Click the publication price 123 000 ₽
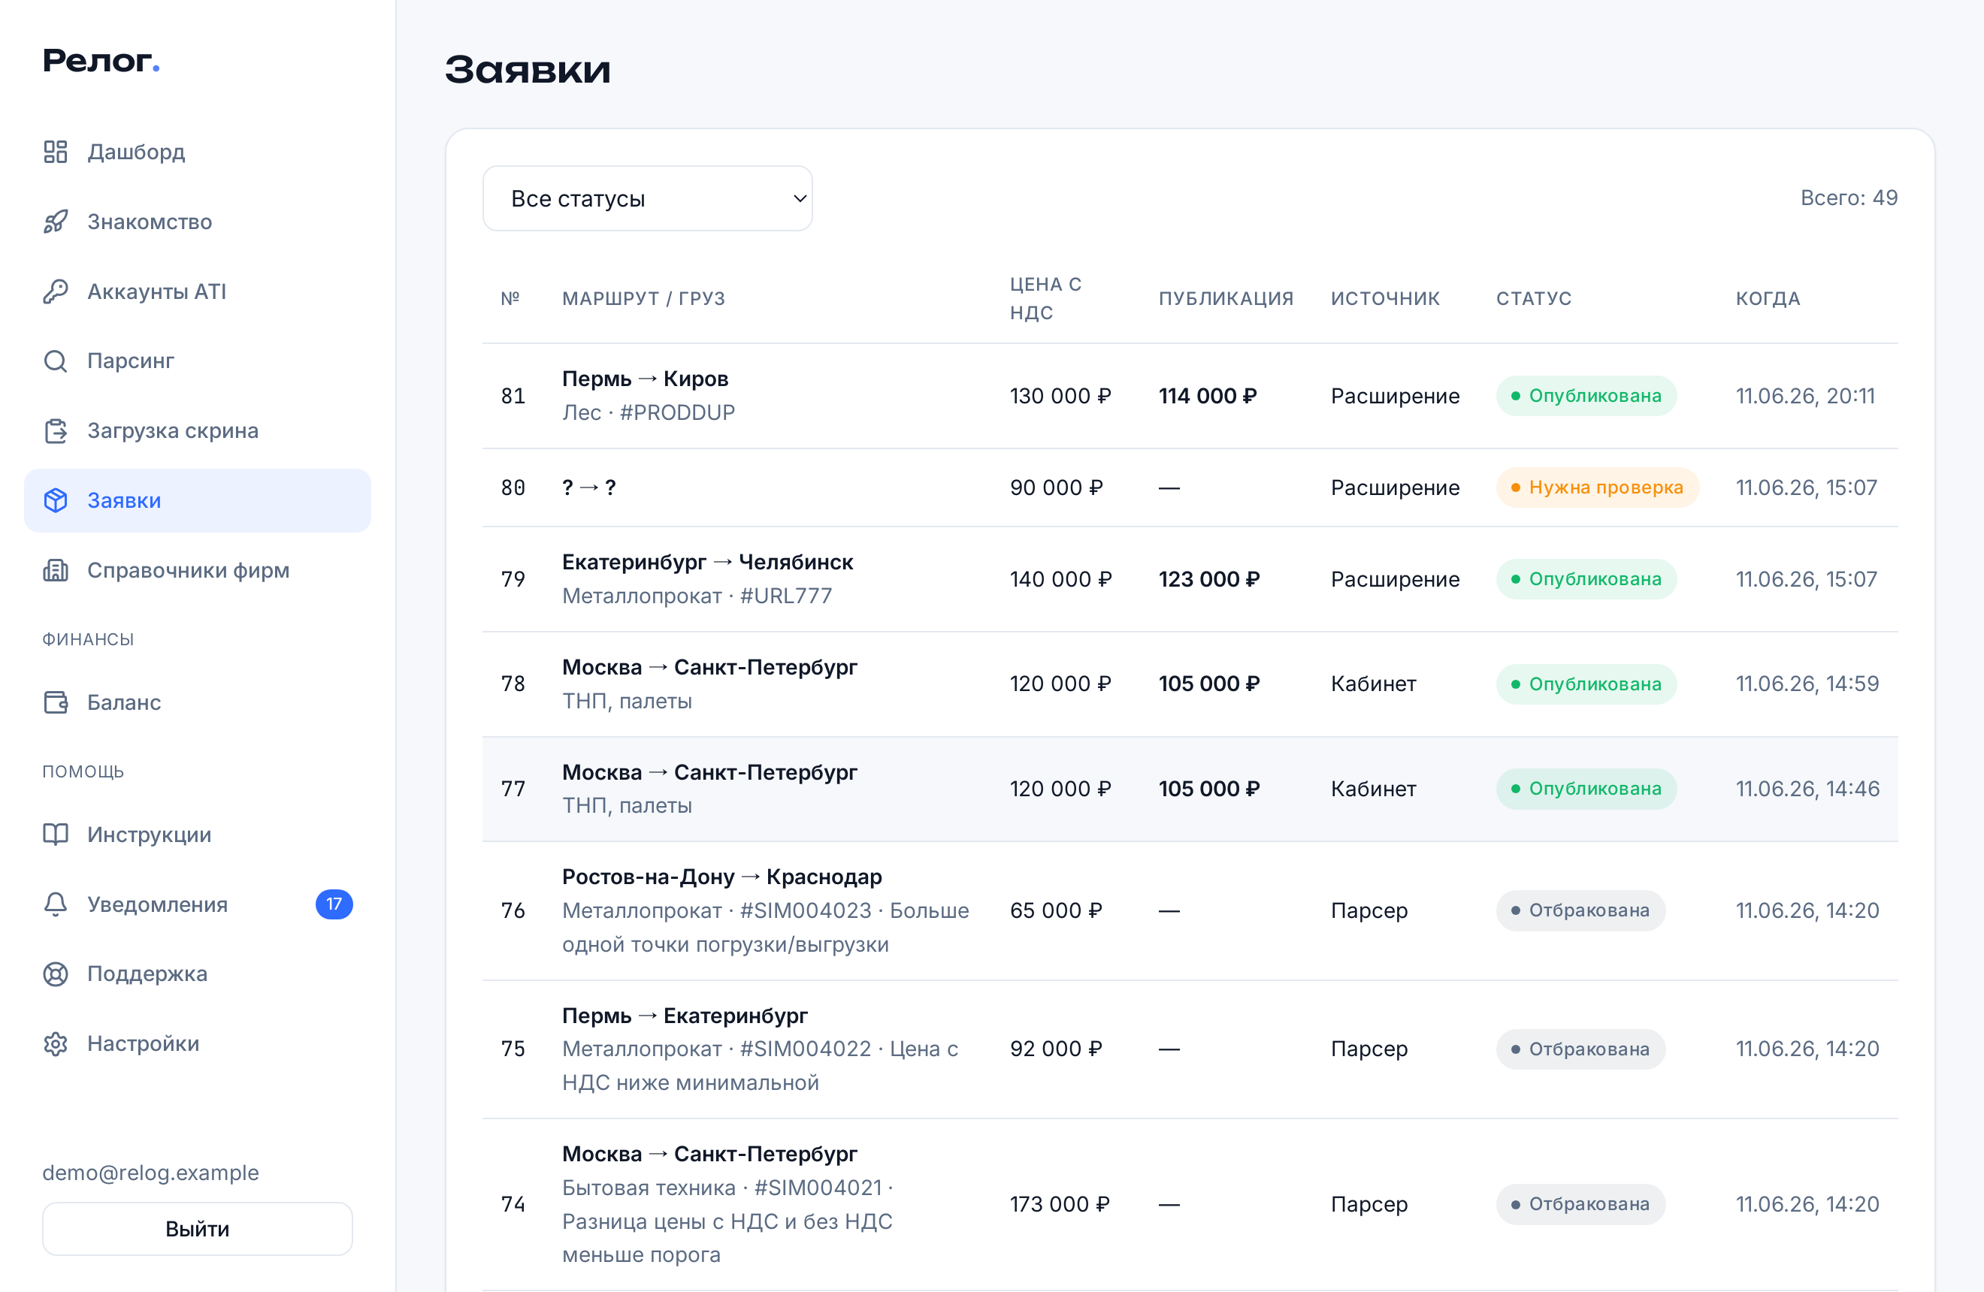 pos(1210,579)
